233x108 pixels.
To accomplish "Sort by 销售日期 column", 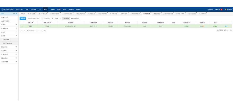I will [94, 23].
